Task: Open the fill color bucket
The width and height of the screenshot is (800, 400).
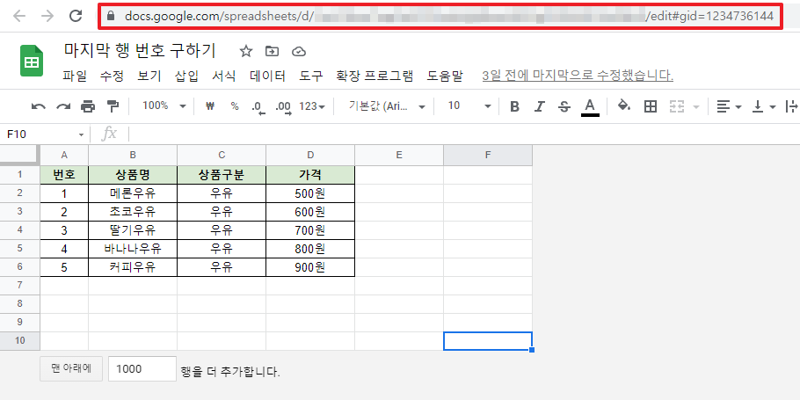Action: click(x=624, y=106)
